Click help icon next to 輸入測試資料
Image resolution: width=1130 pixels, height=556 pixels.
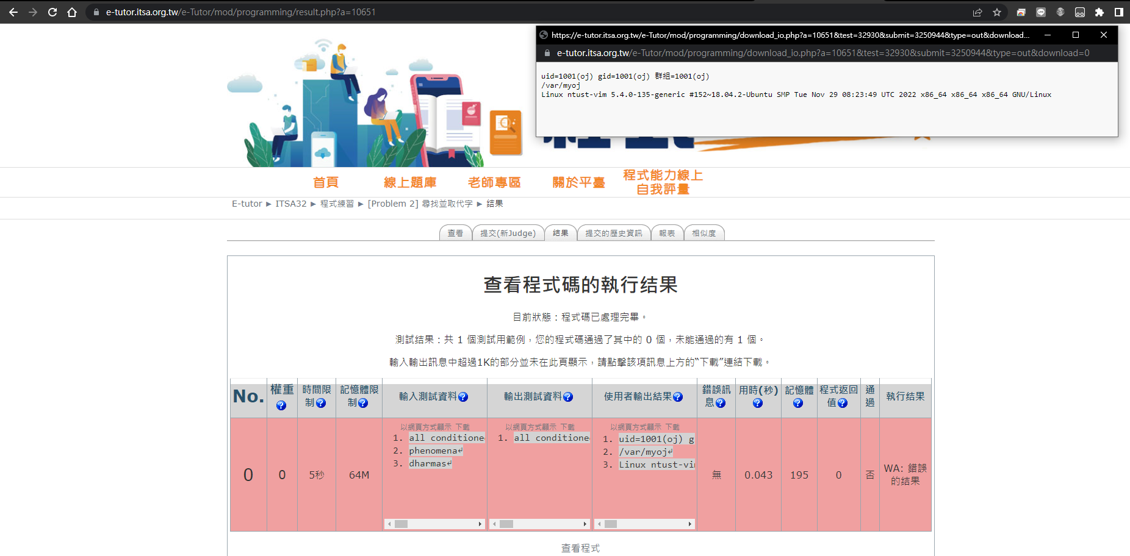coord(463,397)
